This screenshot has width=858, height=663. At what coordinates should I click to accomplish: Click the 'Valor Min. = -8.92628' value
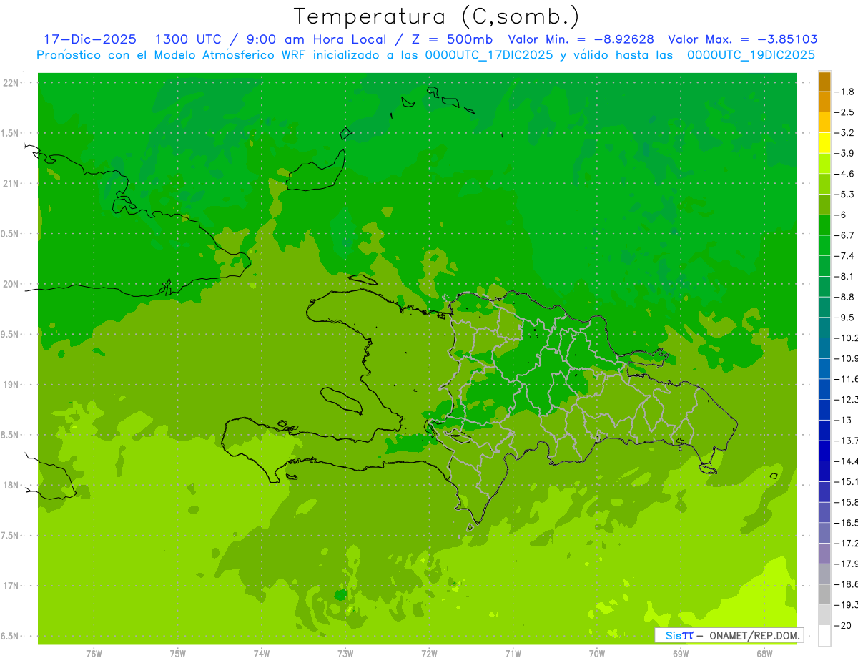click(x=581, y=39)
